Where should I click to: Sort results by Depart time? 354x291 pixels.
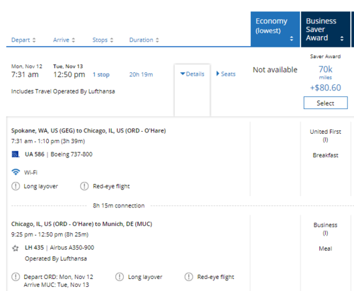click(x=23, y=40)
